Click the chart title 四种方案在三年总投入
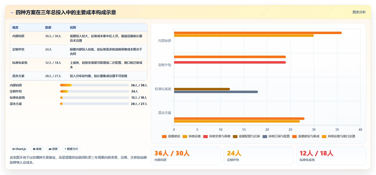Image resolution: width=376 pixels, height=175 pixels. click(x=66, y=13)
